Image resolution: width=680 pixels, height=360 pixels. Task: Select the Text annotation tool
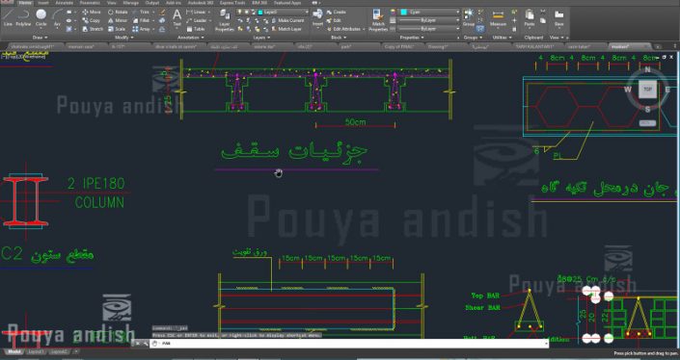177,18
